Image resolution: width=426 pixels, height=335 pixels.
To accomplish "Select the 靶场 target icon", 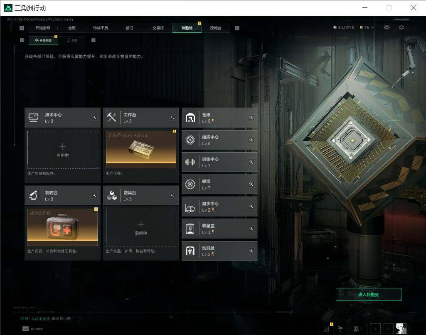I will click(x=190, y=184).
